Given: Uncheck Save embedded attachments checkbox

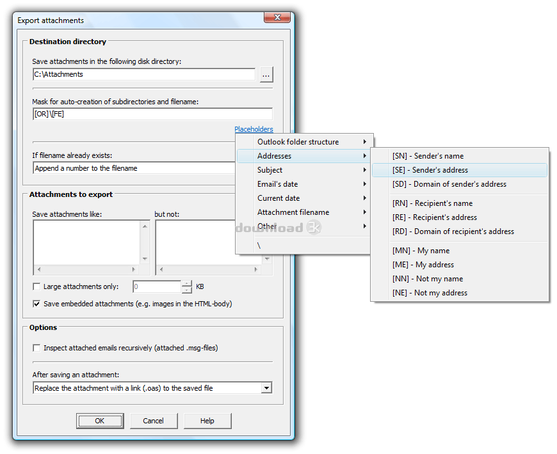Looking at the screenshot, I should click(36, 304).
